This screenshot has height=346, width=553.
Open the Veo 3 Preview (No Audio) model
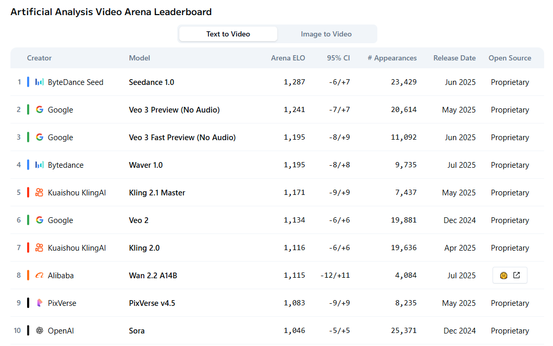[x=175, y=110]
